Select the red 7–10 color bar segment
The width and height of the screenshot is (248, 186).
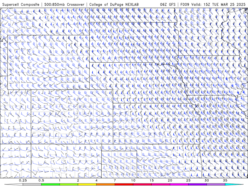pos(124,184)
